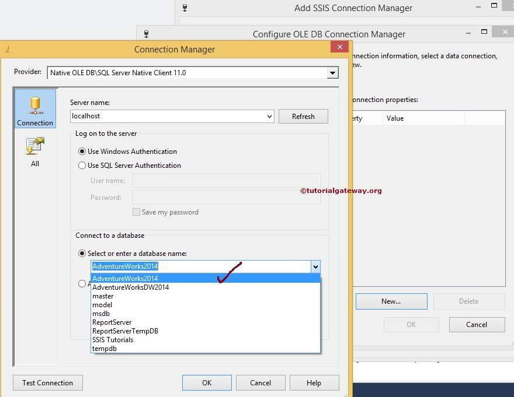Click the Delete button in Configure OLE DB window

(469, 301)
